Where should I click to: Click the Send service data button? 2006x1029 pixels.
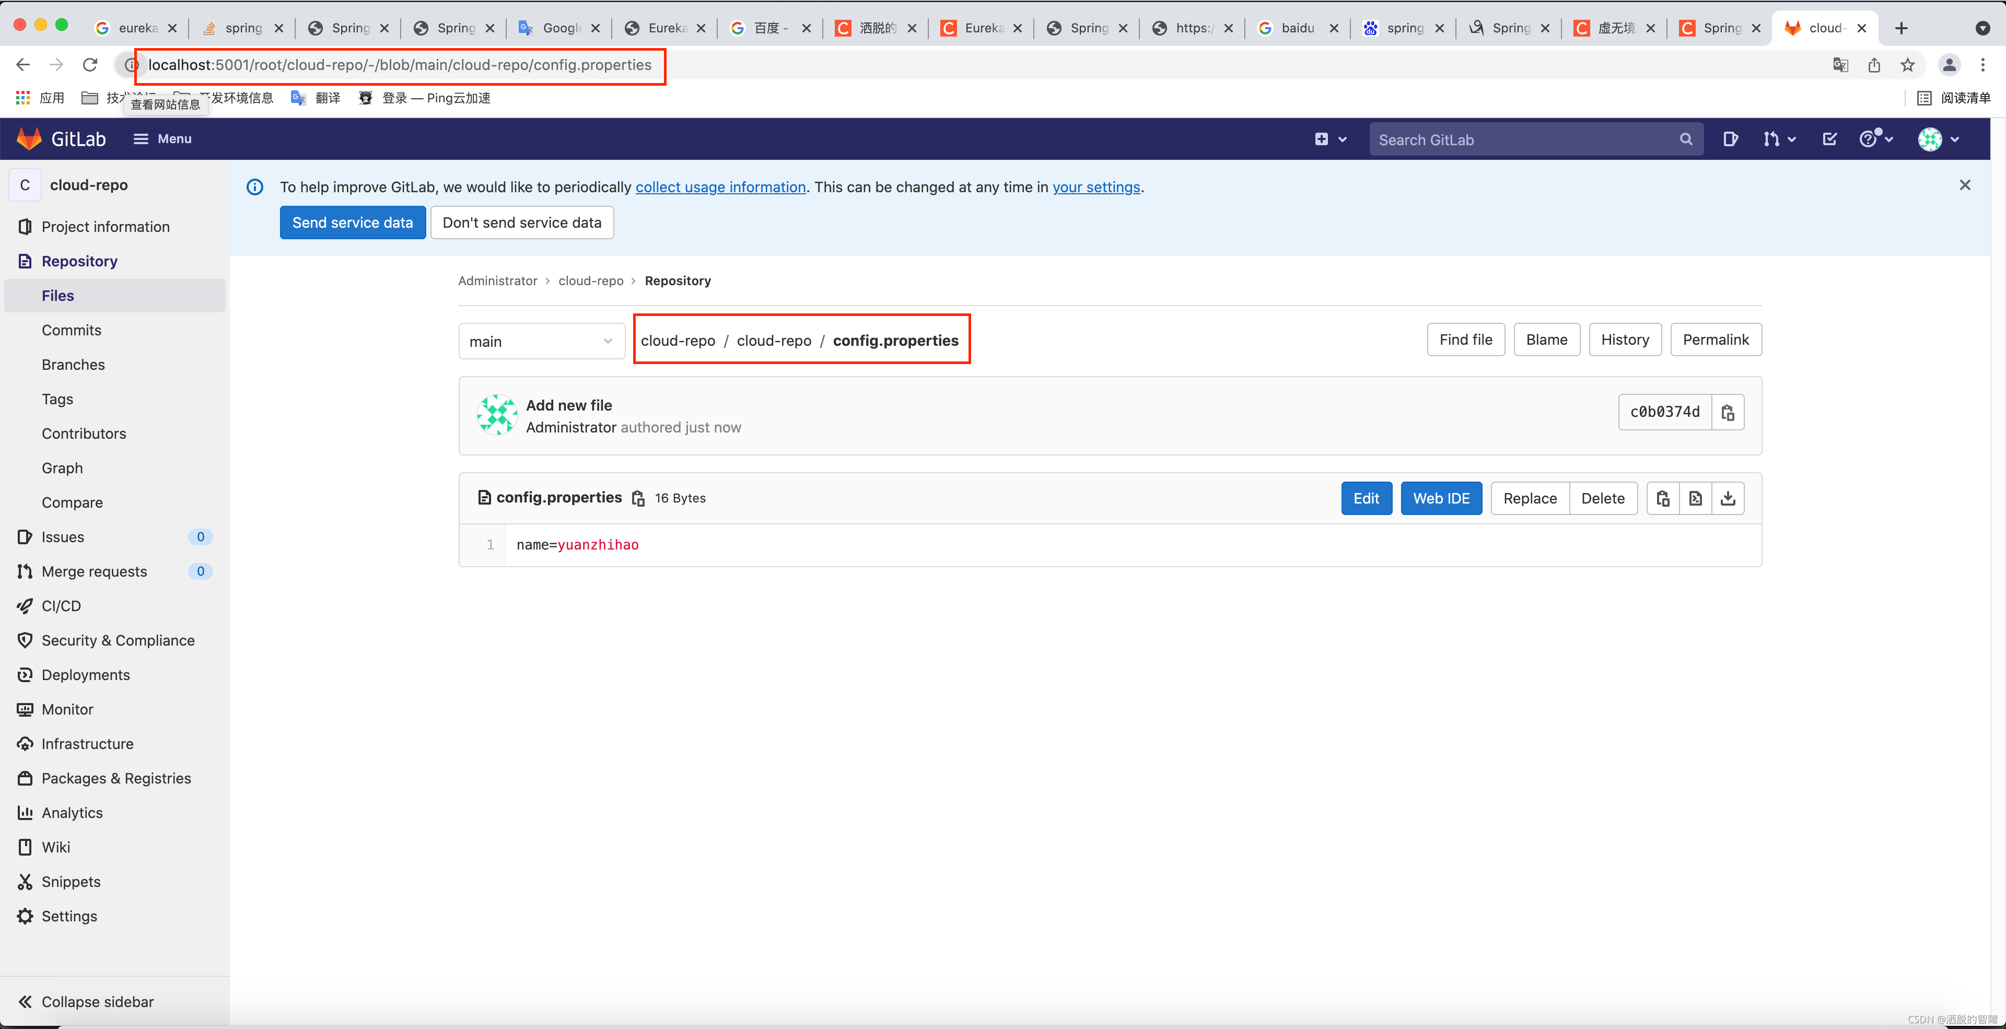coord(352,223)
